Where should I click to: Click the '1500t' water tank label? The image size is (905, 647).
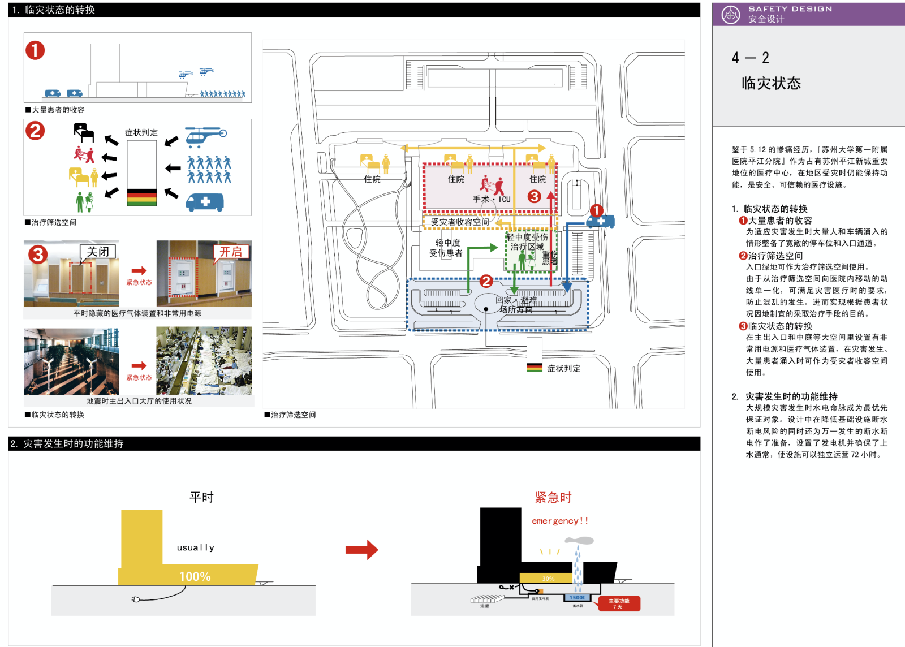578,598
